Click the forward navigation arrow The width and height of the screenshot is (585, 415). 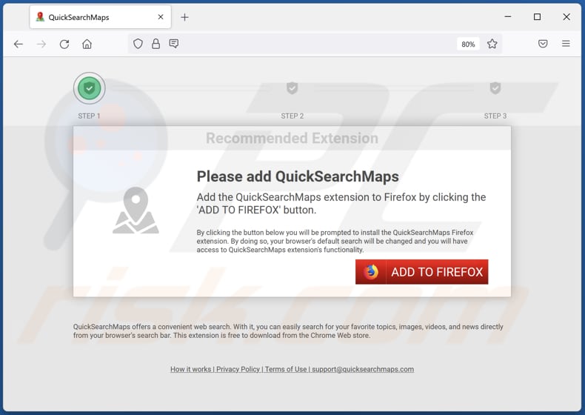tap(41, 44)
